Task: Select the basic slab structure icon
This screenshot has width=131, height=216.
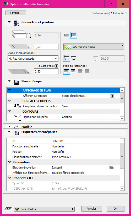Action: (67, 35)
